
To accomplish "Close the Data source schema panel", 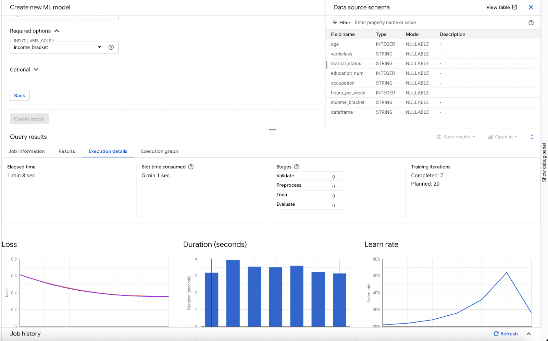I will click(531, 7).
